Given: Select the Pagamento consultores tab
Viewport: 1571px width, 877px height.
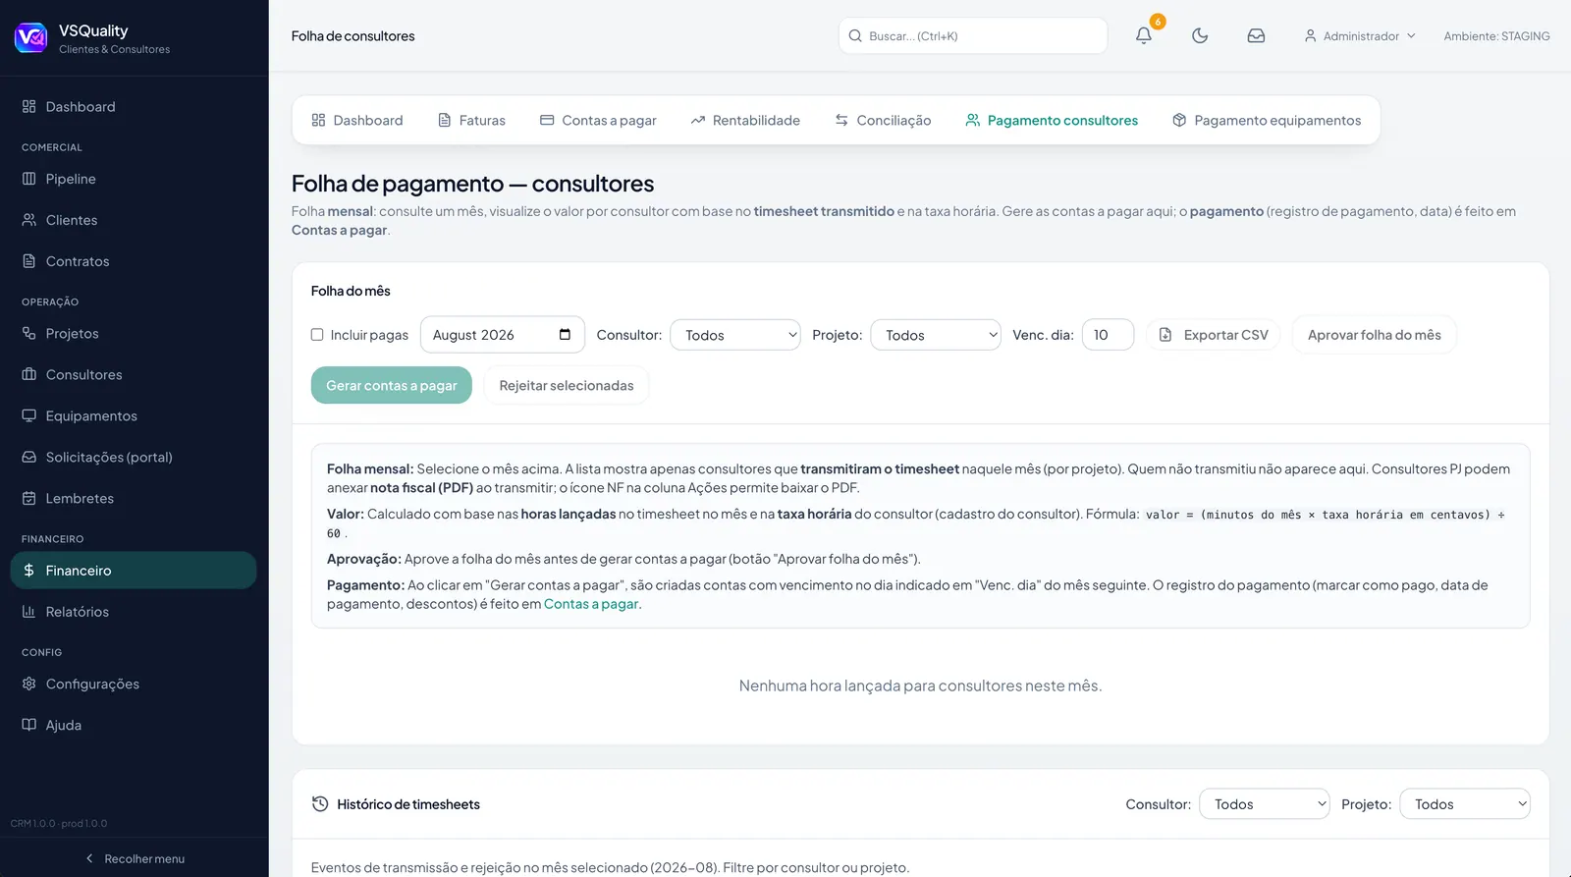Looking at the screenshot, I should 1052,121.
